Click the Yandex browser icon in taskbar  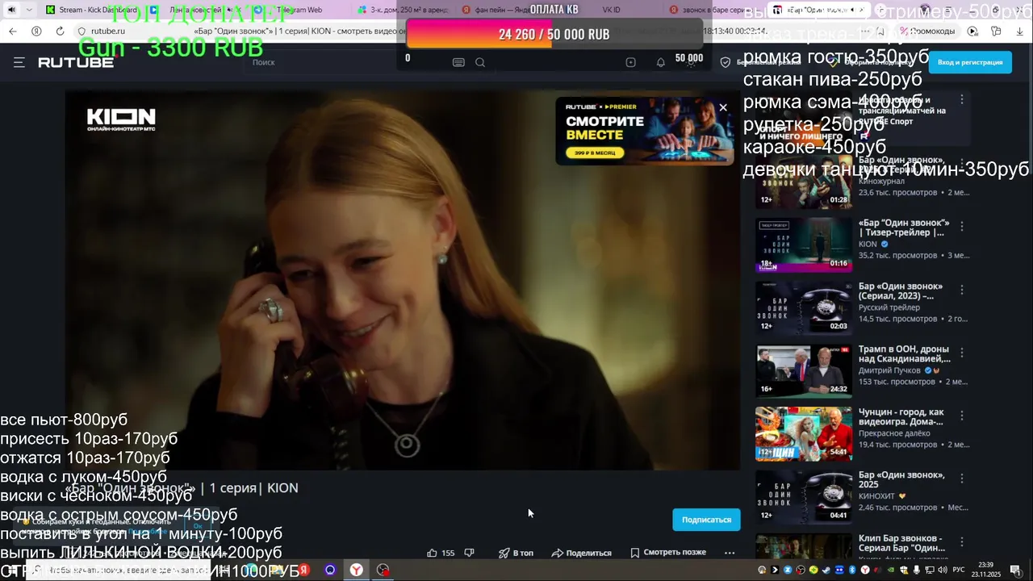(356, 570)
